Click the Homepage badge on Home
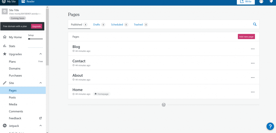This screenshot has height=133, width=276. pos(102,94)
